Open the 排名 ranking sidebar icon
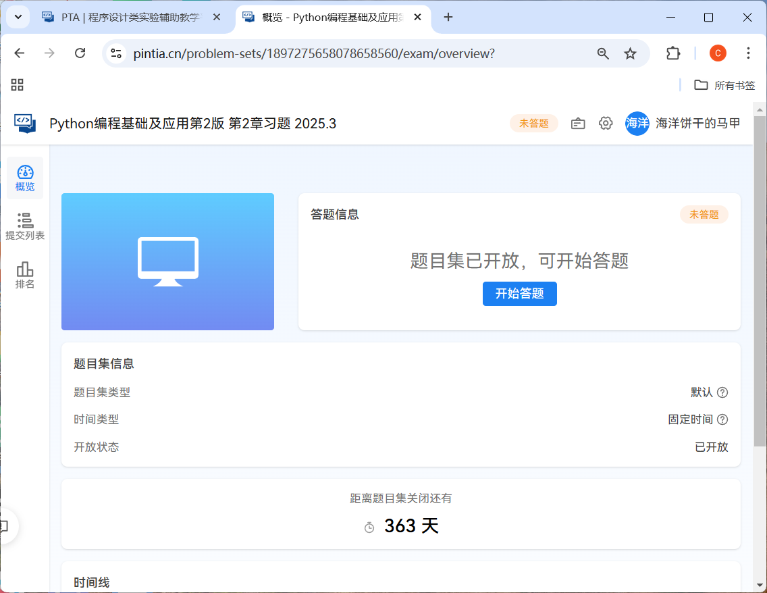This screenshot has width=767, height=593. (25, 276)
